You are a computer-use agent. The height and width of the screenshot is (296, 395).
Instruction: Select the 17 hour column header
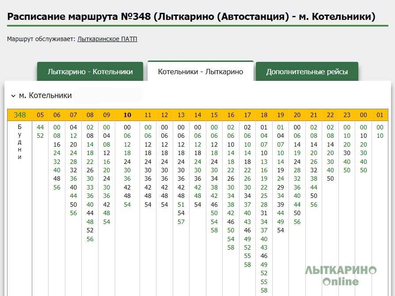click(247, 115)
